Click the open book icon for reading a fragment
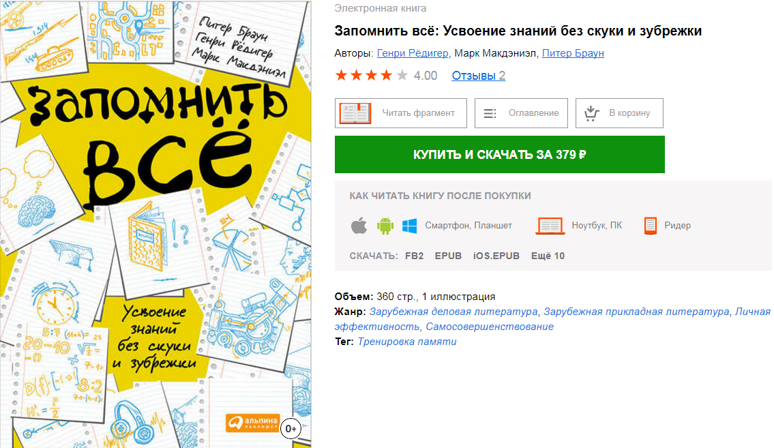 (x=355, y=113)
